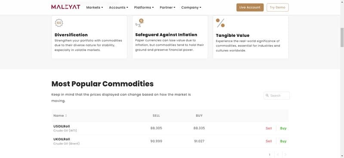Screen dimensions: 344x158
Task: Click the MALEYAT logo
Action: pyautogui.click(x=66, y=7)
